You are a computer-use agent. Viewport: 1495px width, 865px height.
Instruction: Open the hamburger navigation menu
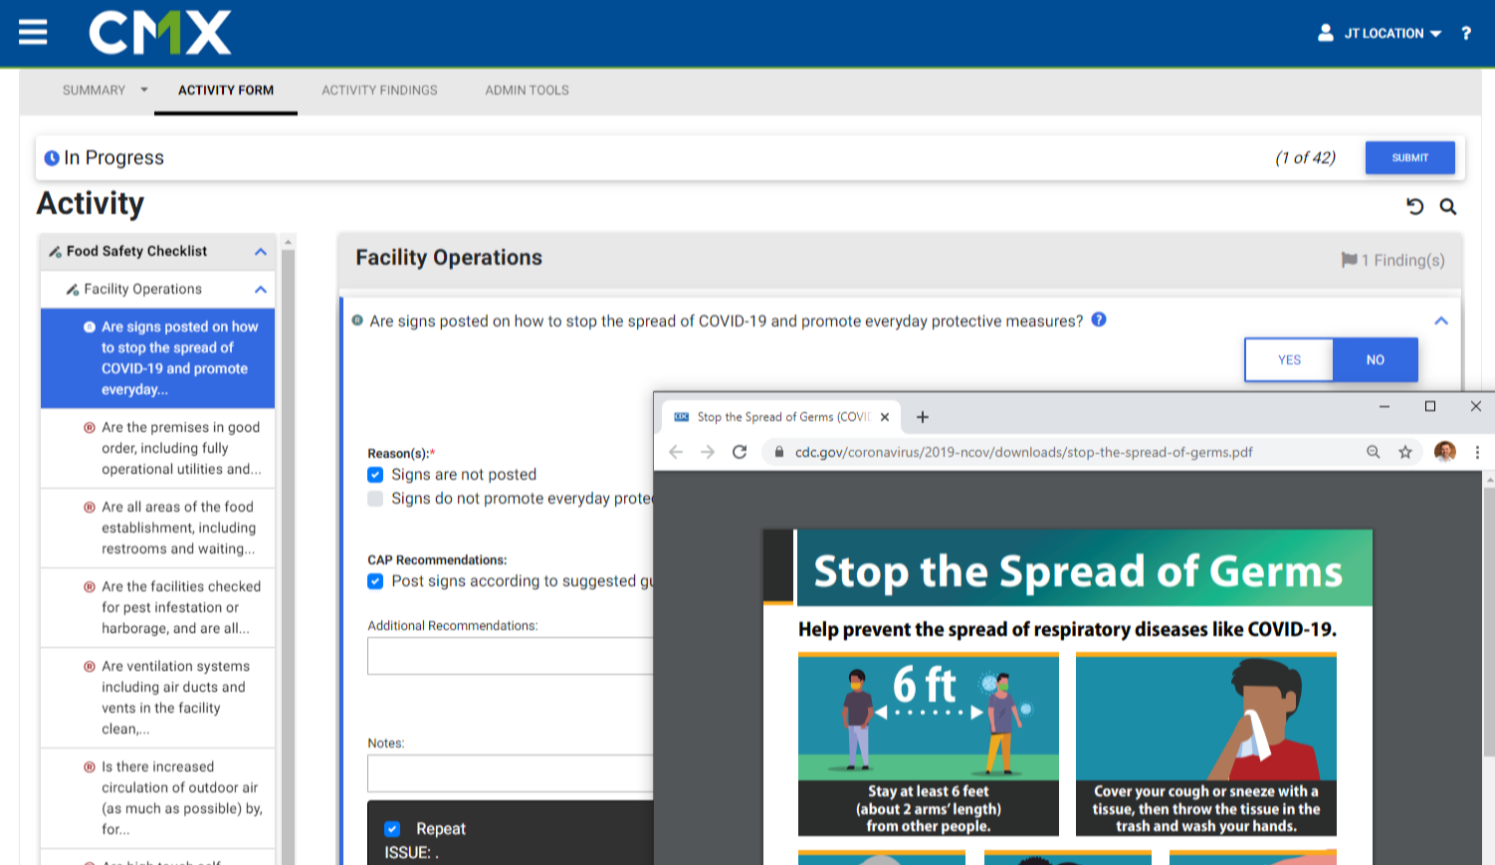click(x=33, y=33)
